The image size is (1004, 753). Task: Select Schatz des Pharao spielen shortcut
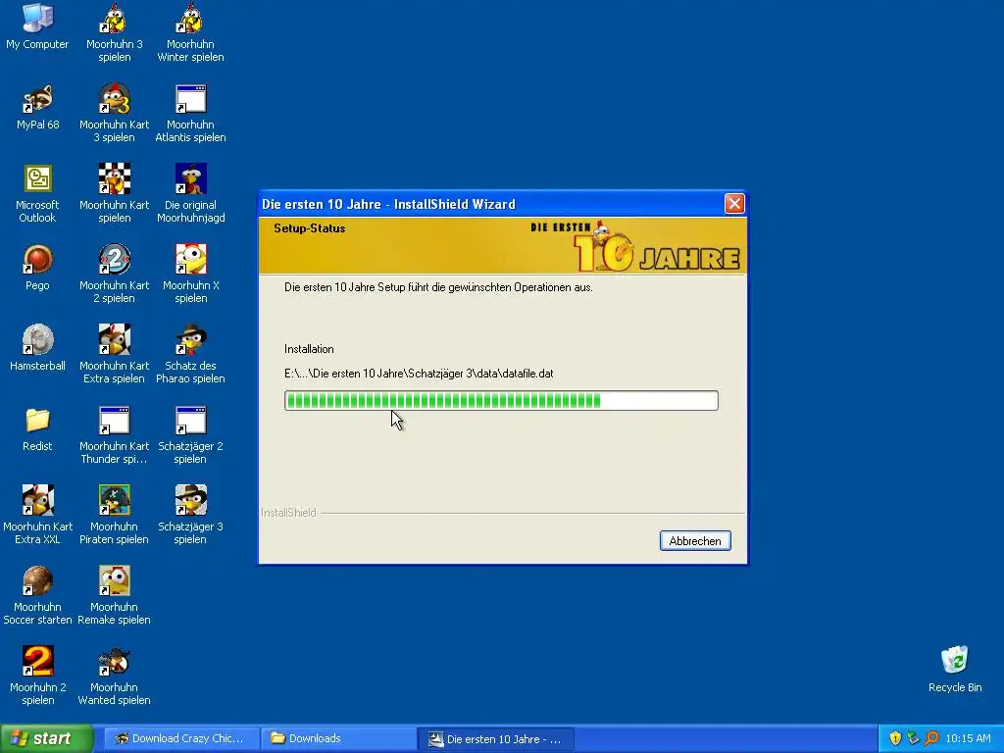click(x=190, y=354)
